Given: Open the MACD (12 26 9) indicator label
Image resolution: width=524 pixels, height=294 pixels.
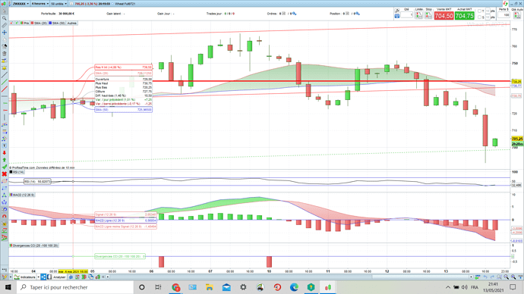Looking at the screenshot, I should 22,195.
